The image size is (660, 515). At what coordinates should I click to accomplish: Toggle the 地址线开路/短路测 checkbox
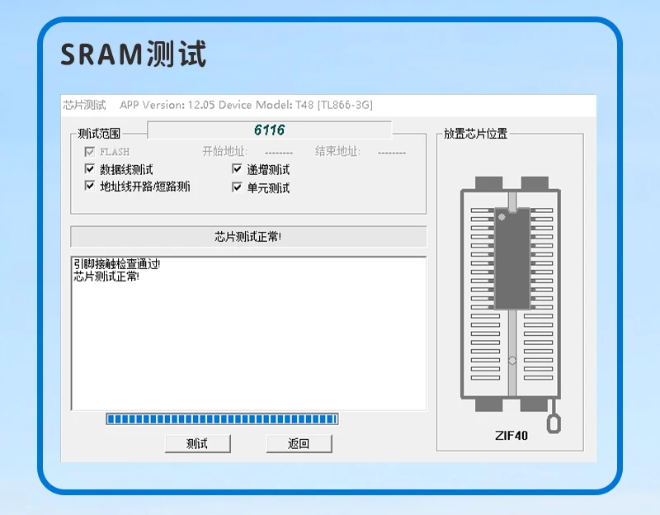coord(90,186)
